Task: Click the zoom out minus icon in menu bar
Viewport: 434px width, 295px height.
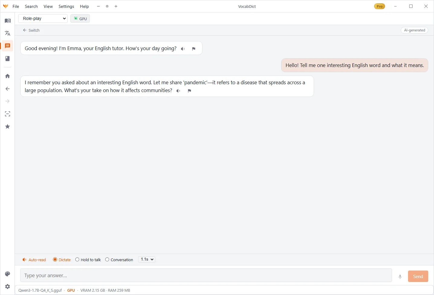Action: pos(98,6)
